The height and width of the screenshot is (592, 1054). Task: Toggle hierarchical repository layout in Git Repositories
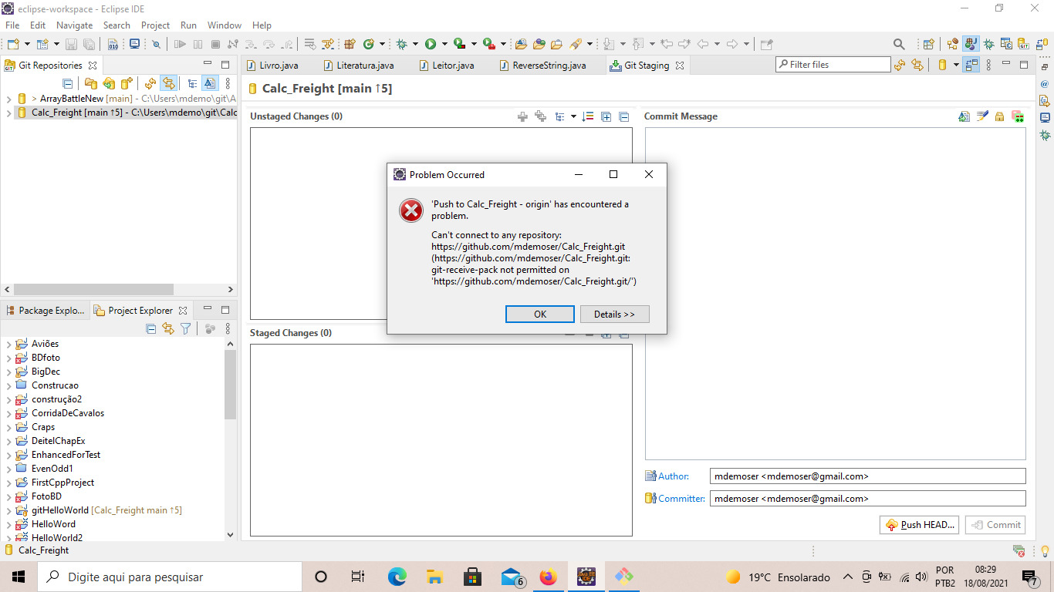192,83
